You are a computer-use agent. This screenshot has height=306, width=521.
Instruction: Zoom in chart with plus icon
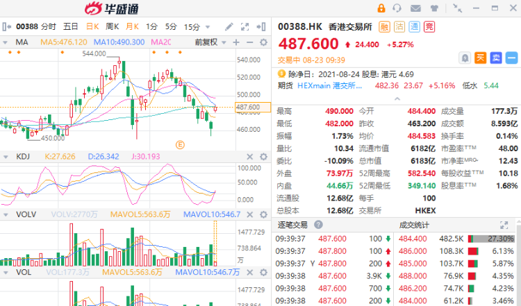tap(236, 42)
